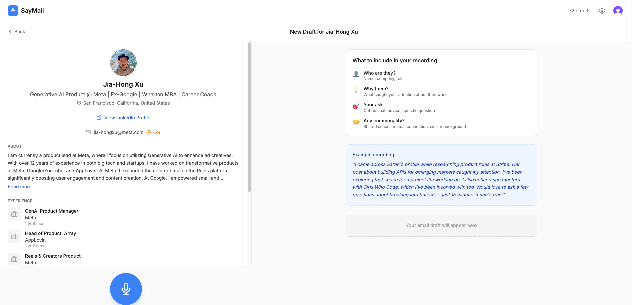Screen dimensions: 632x305
Task: Click Jia-Hong Xu's profile photo
Action: click(x=123, y=63)
